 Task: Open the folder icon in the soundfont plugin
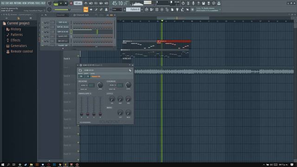pyautogui.click(x=80, y=70)
